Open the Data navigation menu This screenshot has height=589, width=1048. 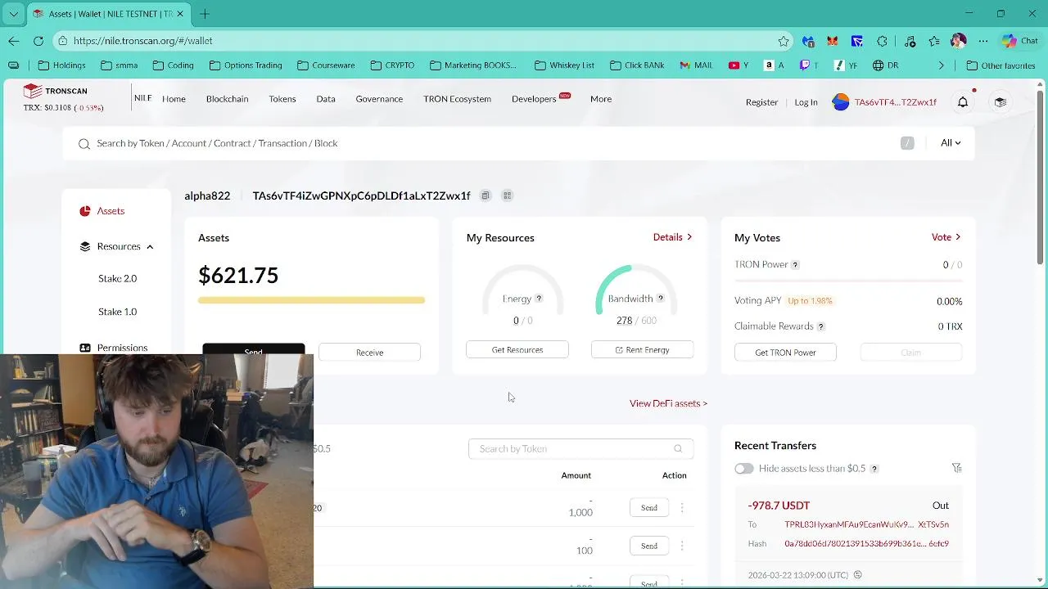[326, 99]
